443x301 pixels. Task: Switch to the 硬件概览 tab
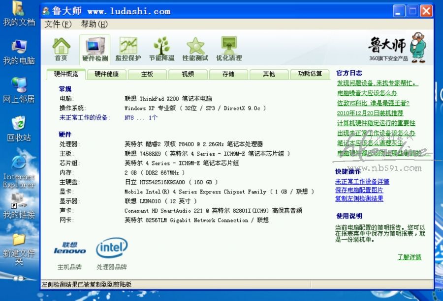[x=66, y=74]
